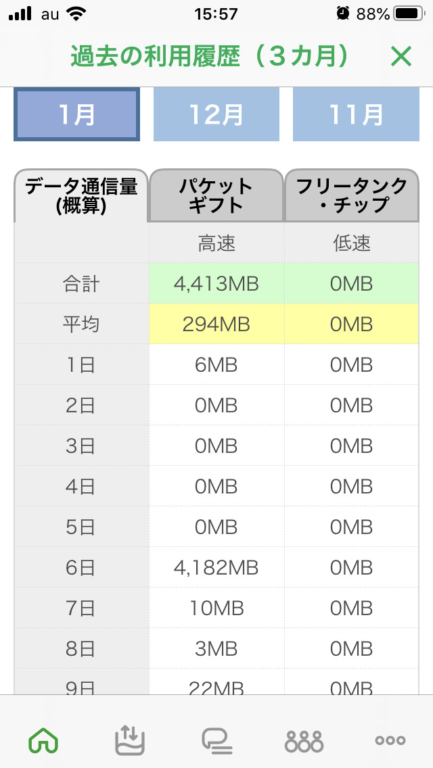Tap the battery icon in status bar
Screen dimensions: 433x768
tap(408, 14)
